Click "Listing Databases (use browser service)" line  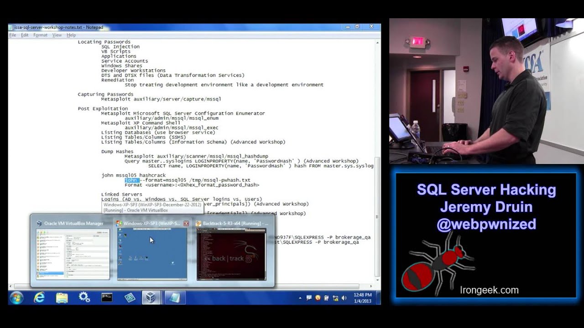[158, 133]
